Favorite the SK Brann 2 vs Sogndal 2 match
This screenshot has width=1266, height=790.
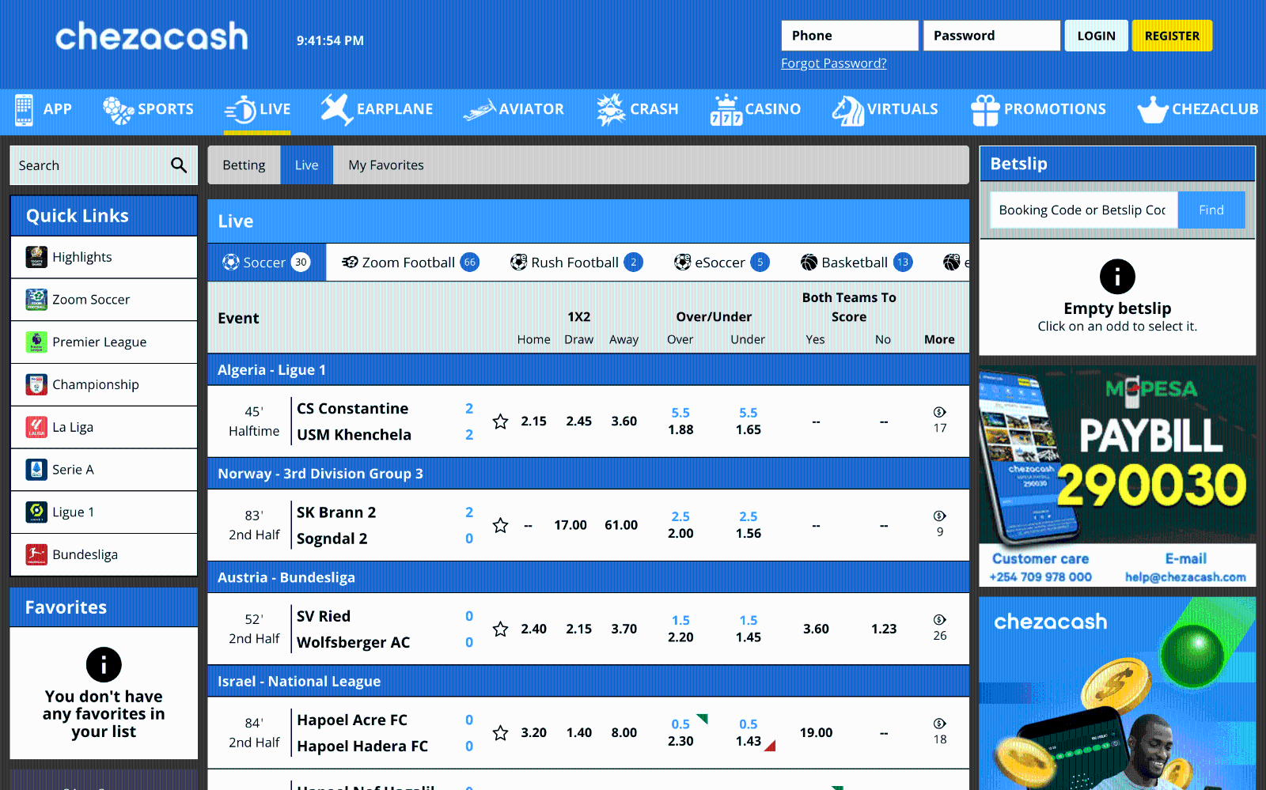pyautogui.click(x=500, y=525)
